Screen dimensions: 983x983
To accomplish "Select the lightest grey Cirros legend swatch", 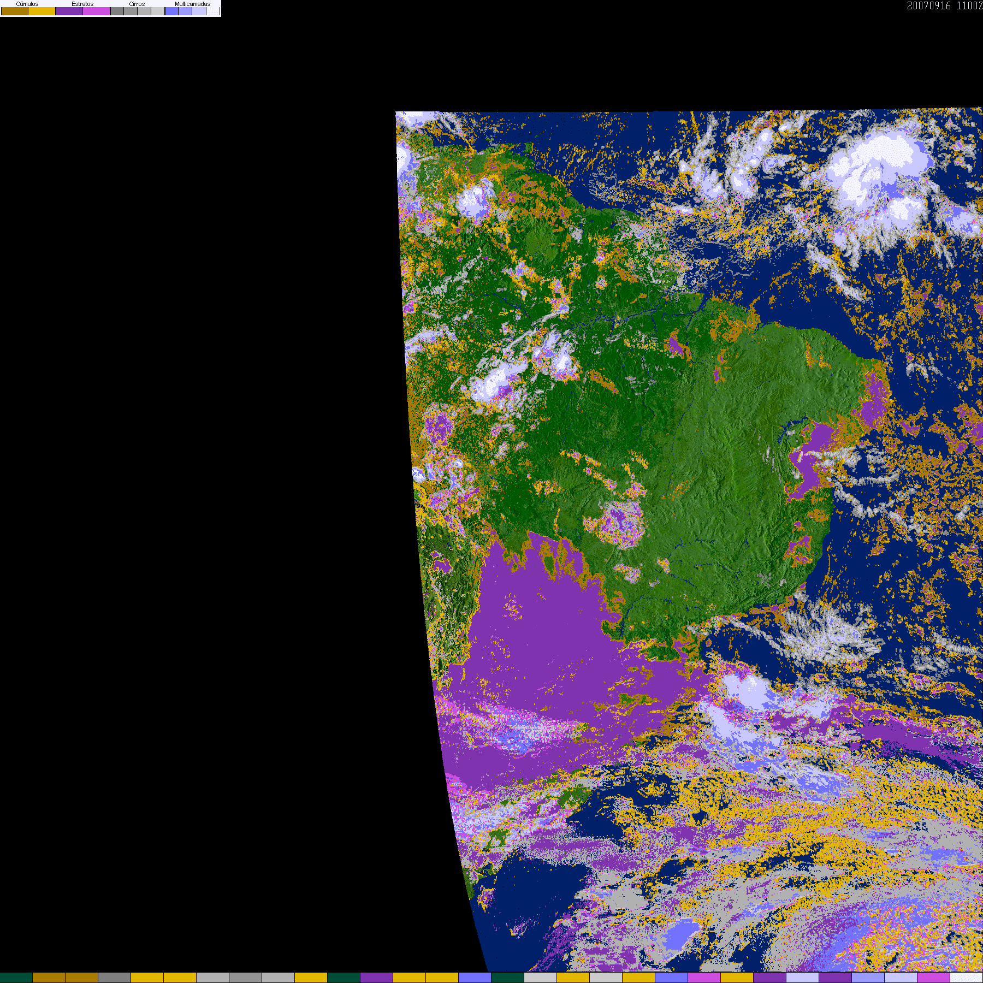I will [x=158, y=11].
